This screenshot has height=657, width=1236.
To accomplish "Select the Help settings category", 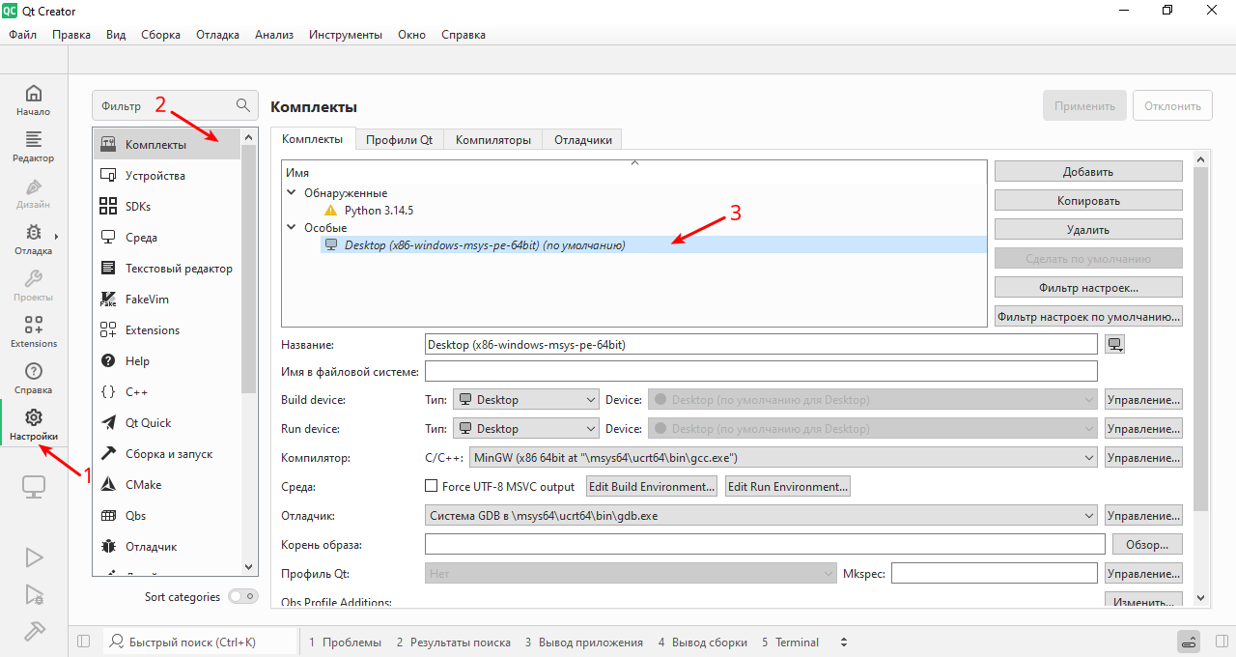I will coord(167,361).
